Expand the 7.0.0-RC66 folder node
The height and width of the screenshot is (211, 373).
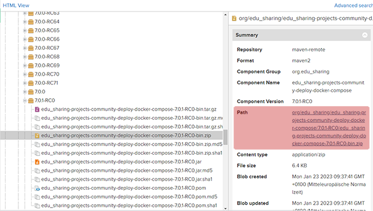(25, 39)
